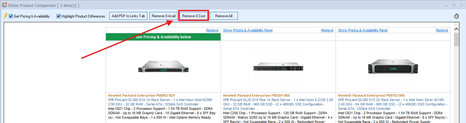Click the lightning bolt pricing icon
The height and width of the screenshot is (123, 466).
[x=5, y=16]
